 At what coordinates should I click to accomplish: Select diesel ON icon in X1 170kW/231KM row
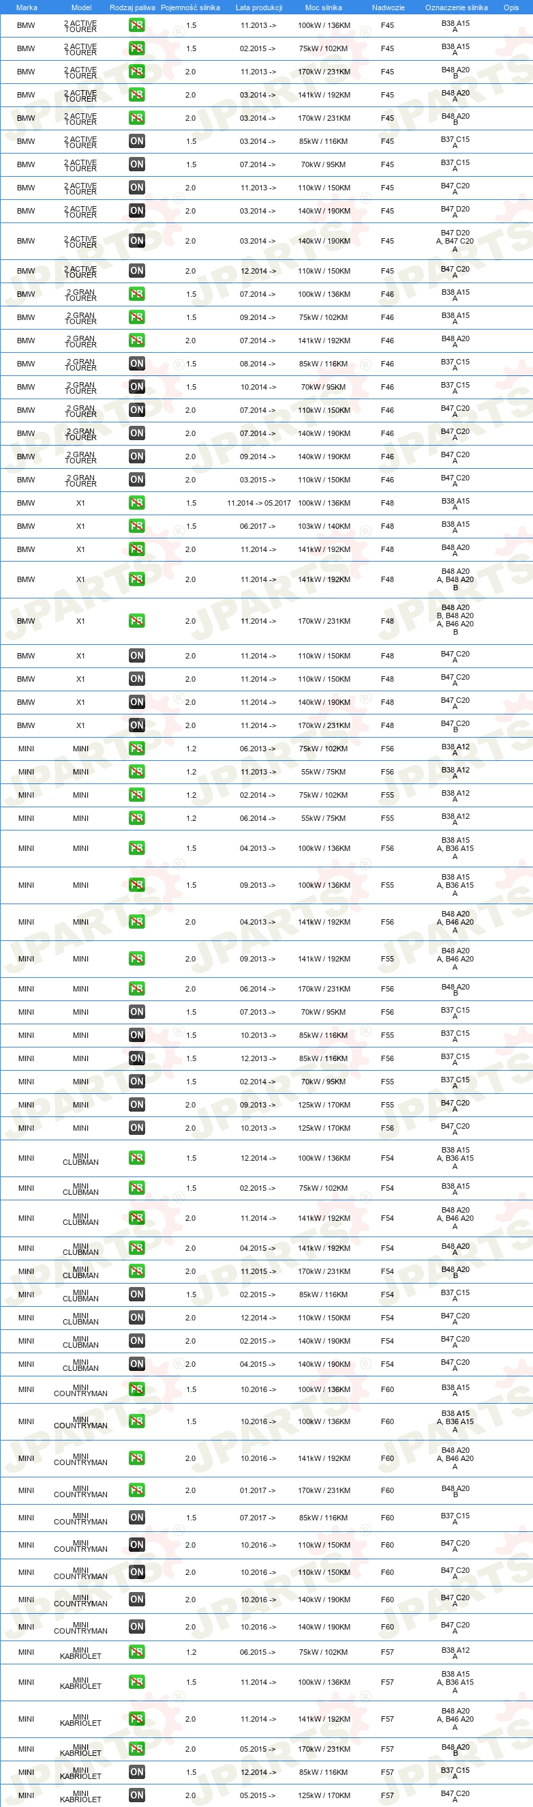point(136,725)
